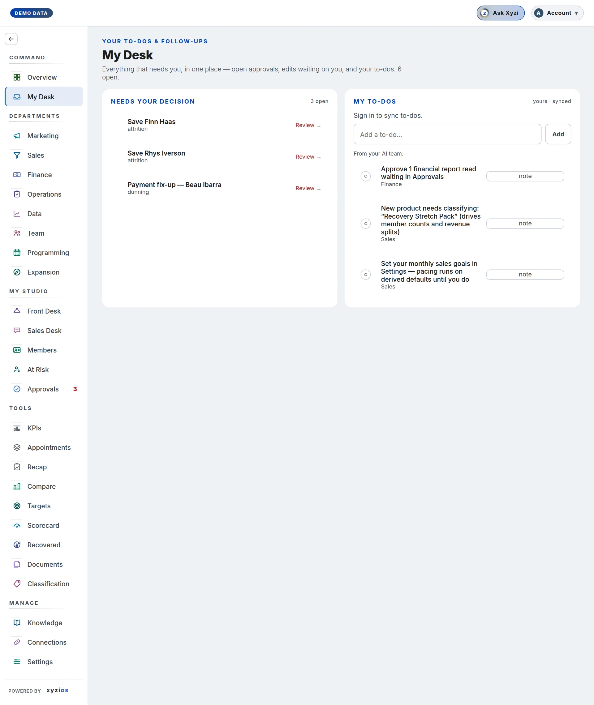Check off 'Recovery Stretch Pack' classifying to-do

tap(366, 224)
